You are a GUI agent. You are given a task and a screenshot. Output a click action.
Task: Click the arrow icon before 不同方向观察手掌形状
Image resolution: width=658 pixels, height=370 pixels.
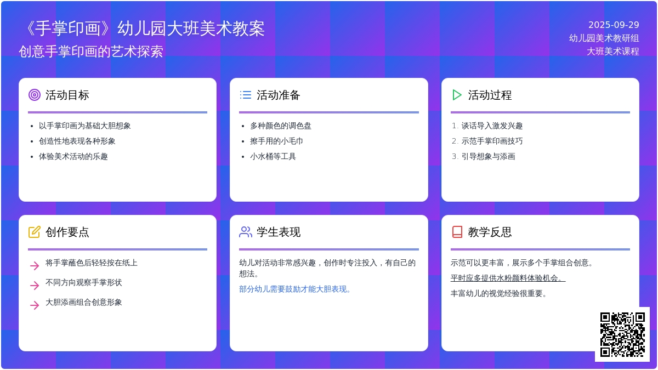[35, 286]
